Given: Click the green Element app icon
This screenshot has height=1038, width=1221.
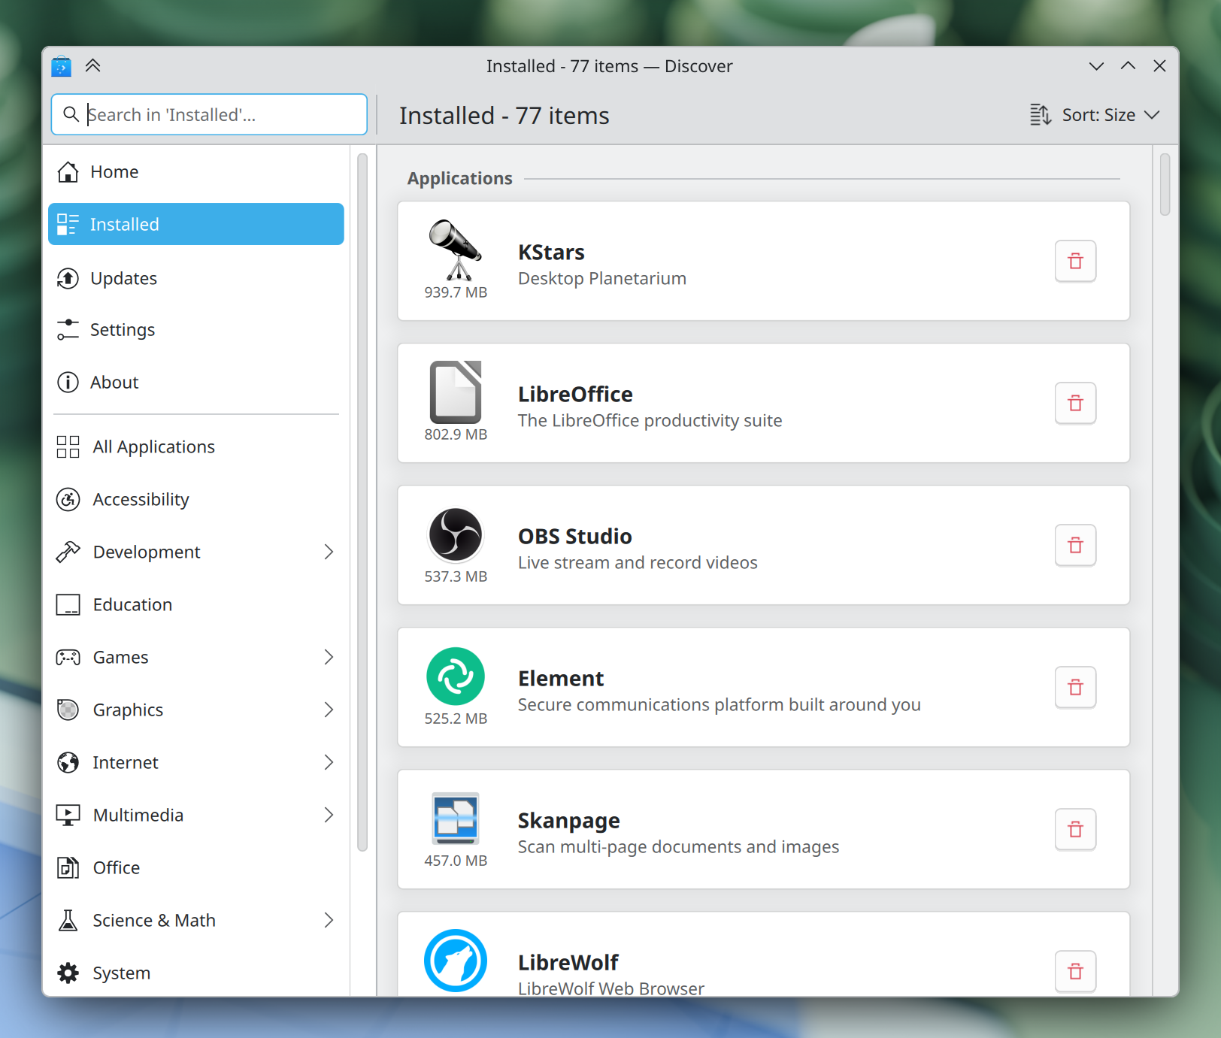Looking at the screenshot, I should click(x=456, y=676).
